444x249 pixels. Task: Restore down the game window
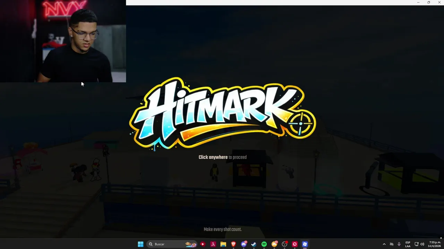coord(429,2)
